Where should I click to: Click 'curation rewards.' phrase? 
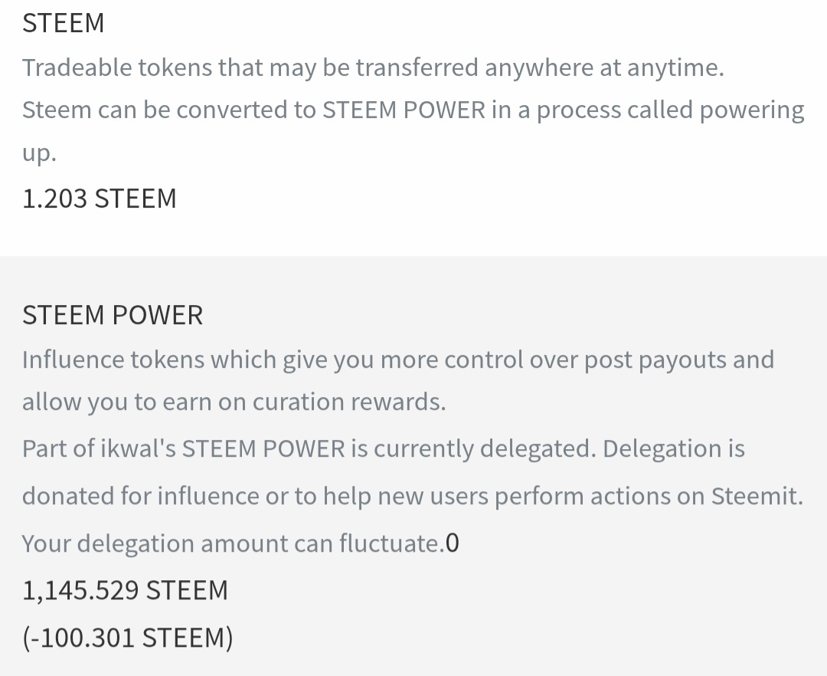pyautogui.click(x=349, y=402)
